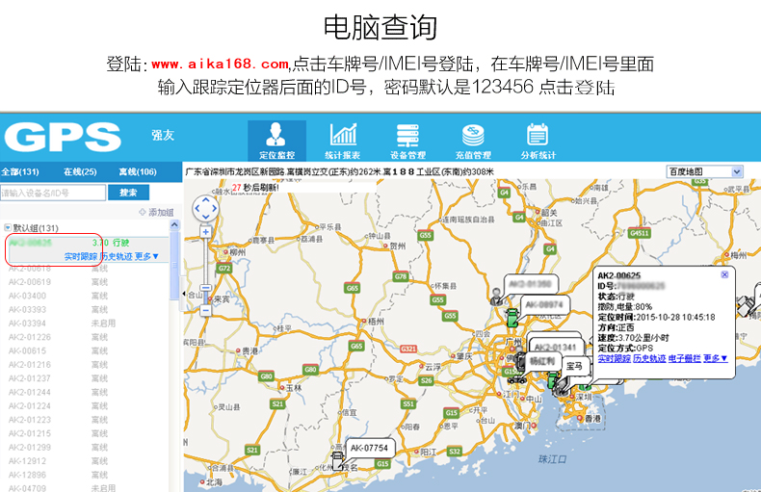The height and width of the screenshot is (492, 761).
Task: Zoom out with the map minus button
Action: (x=206, y=310)
